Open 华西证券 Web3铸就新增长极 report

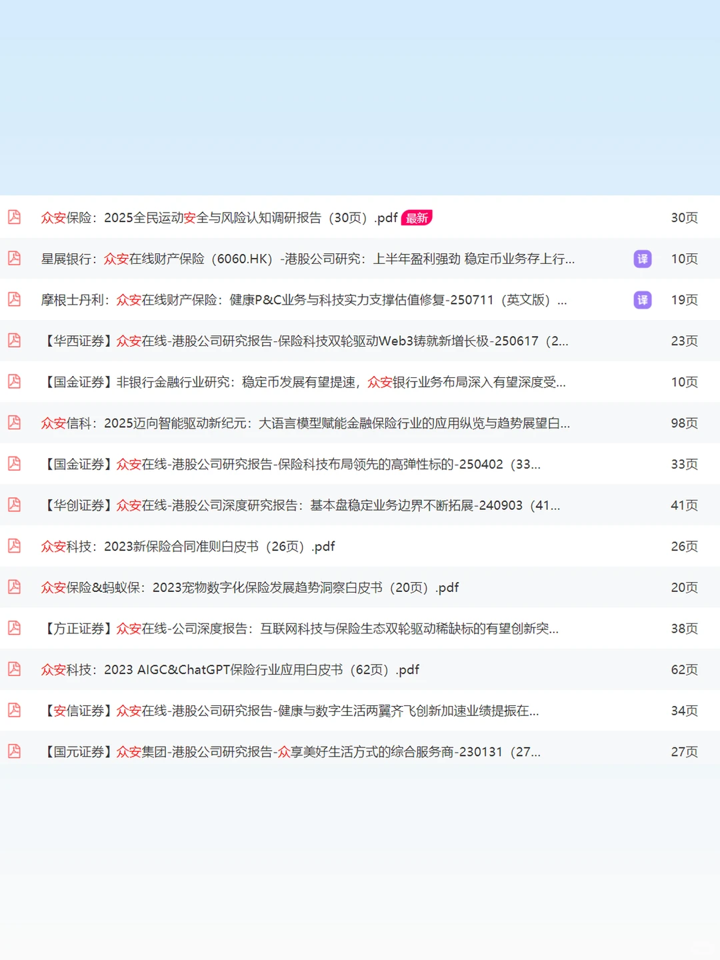click(305, 341)
